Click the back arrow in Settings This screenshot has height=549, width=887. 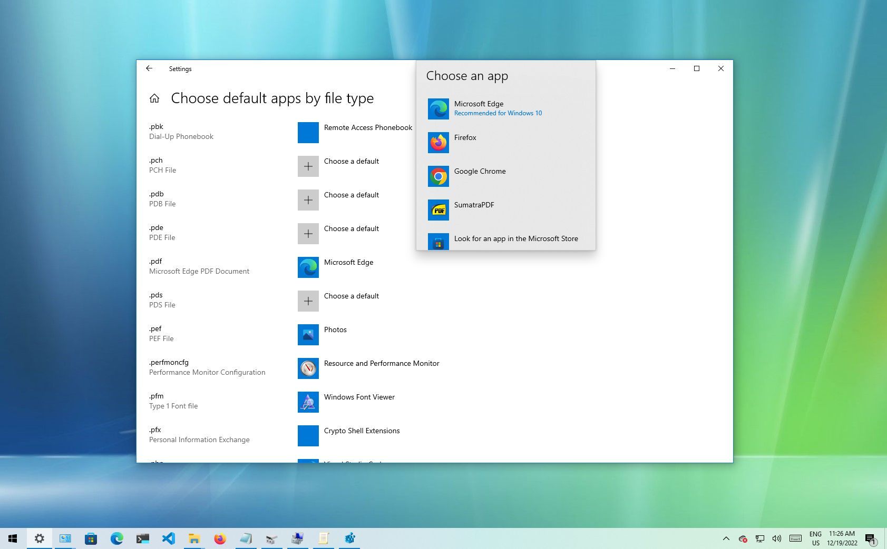click(x=149, y=68)
